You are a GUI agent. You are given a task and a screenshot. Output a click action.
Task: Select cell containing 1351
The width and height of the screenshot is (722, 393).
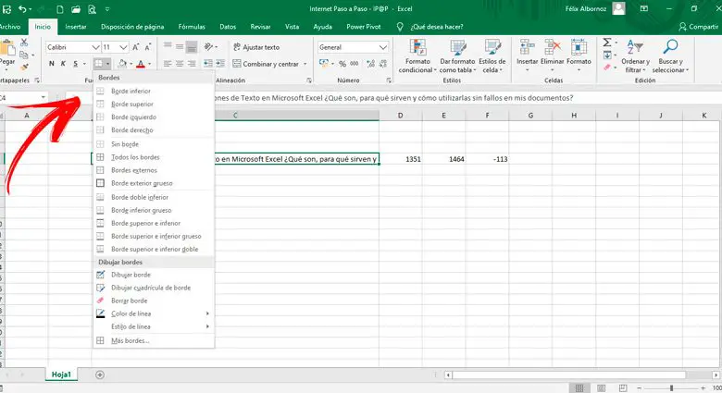pos(400,159)
